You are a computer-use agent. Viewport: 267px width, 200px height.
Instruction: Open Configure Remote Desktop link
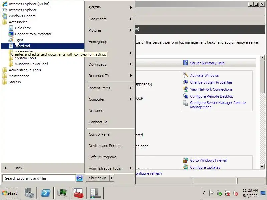(x=212, y=96)
